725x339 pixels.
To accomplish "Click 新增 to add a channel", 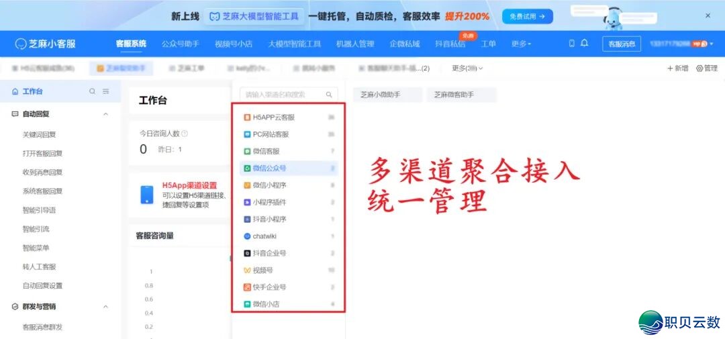I will 677,68.
